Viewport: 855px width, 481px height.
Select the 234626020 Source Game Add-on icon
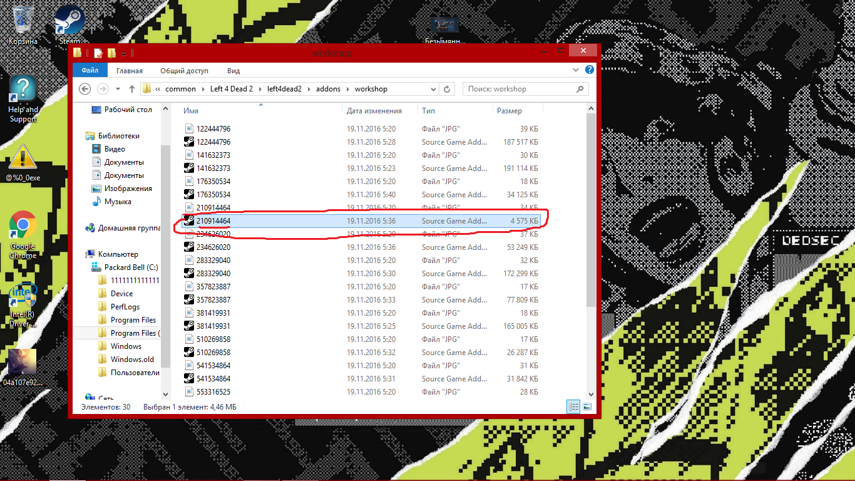[189, 247]
